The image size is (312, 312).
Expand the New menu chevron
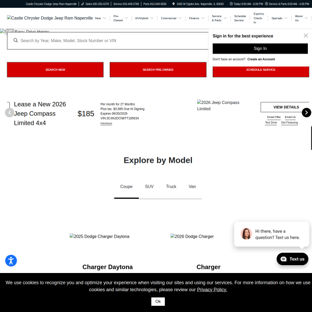(x=105, y=18)
